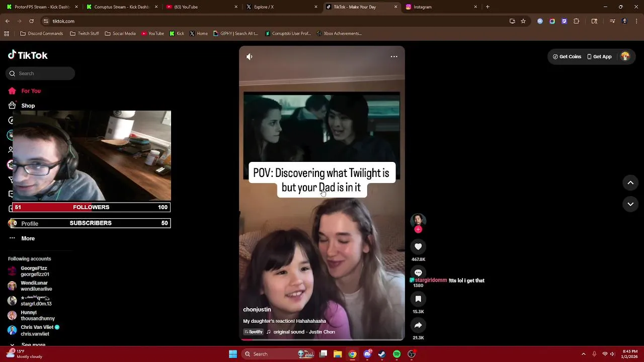The image size is (644, 362).
Task: Open the Chrome three-dot menu
Action: [x=637, y=21]
